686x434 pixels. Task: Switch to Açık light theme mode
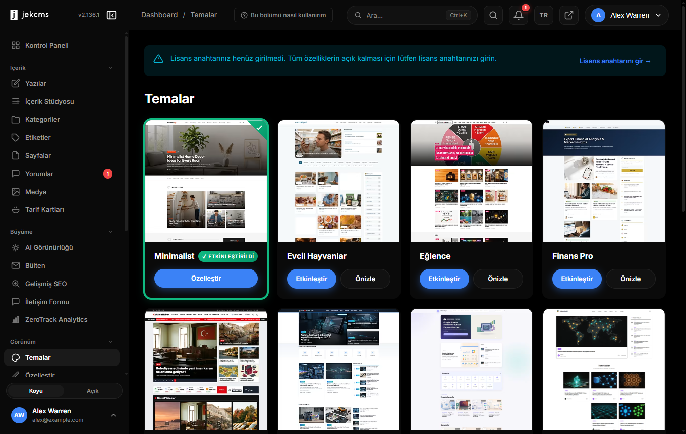click(x=93, y=391)
